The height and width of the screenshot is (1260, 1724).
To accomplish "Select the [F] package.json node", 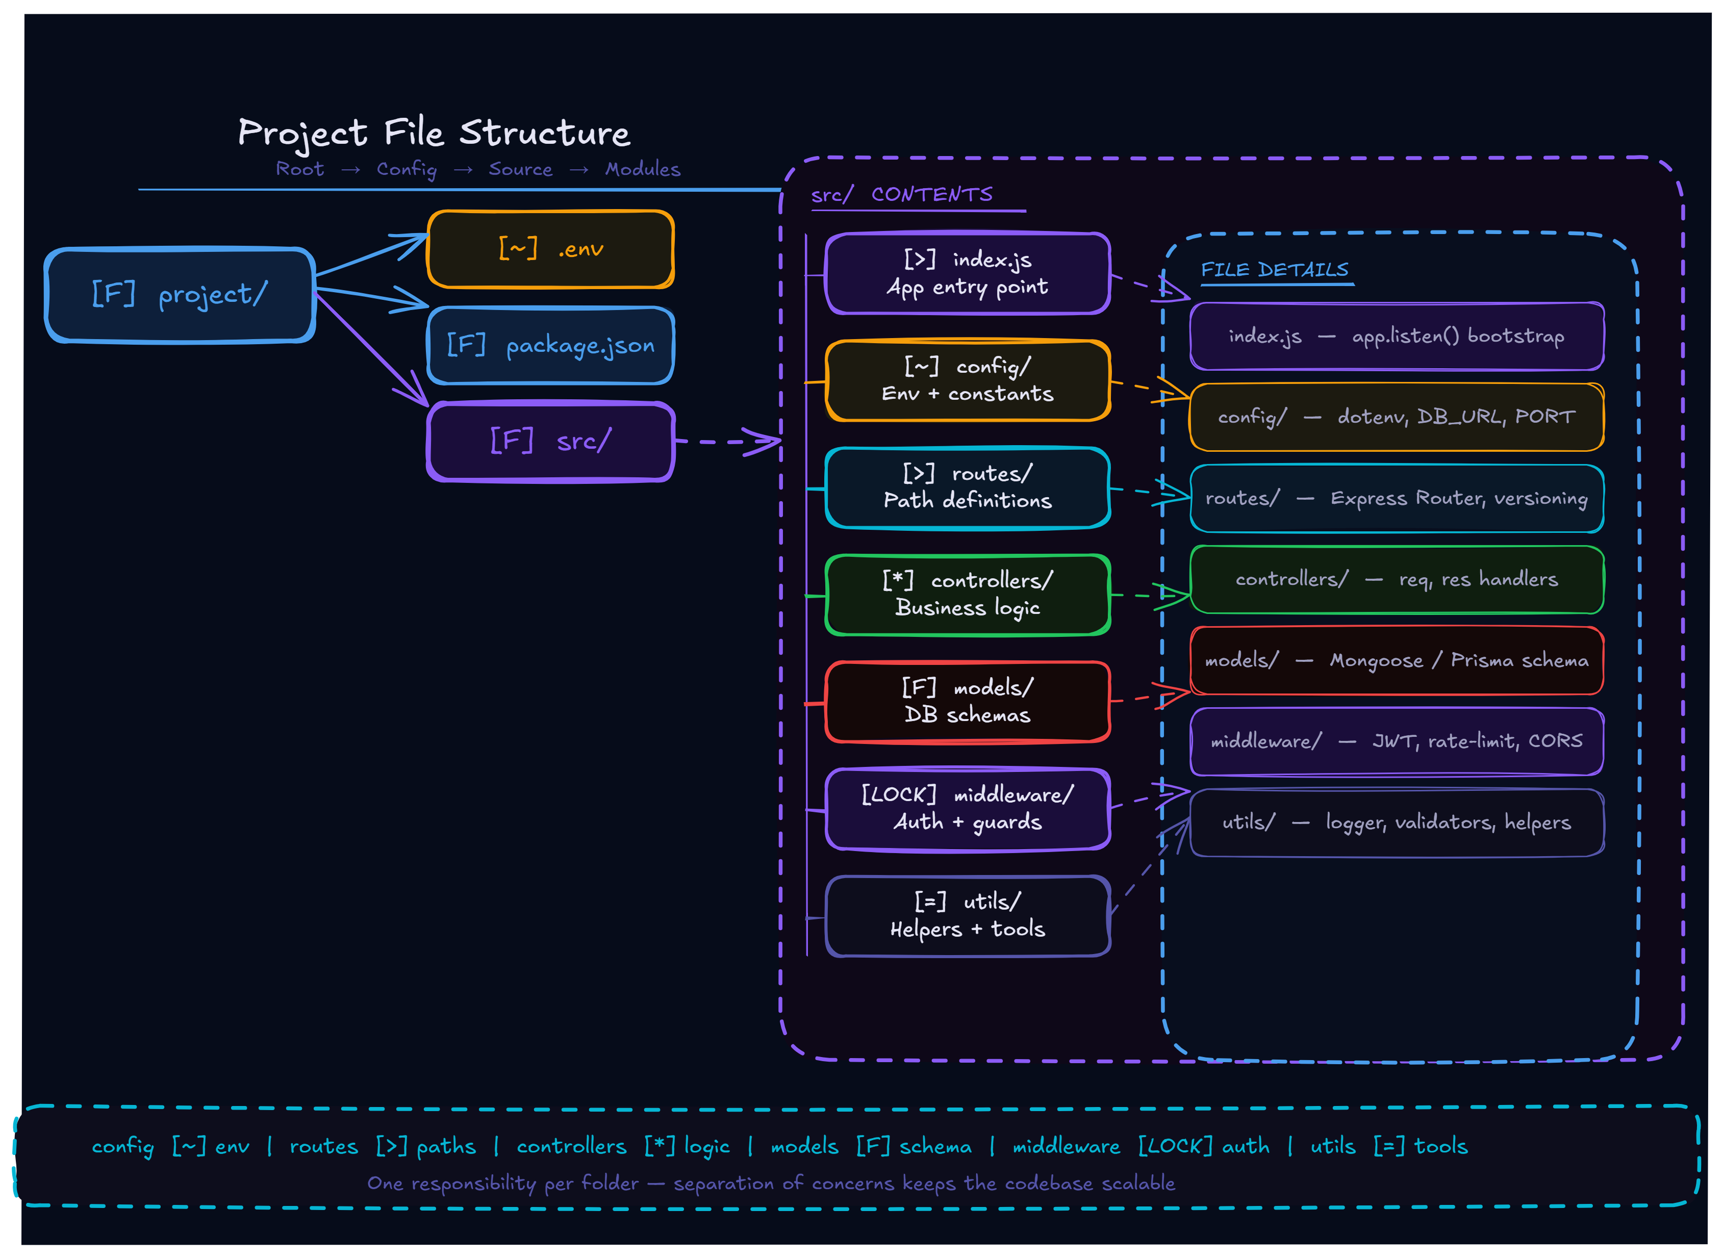I will pos(551,346).
